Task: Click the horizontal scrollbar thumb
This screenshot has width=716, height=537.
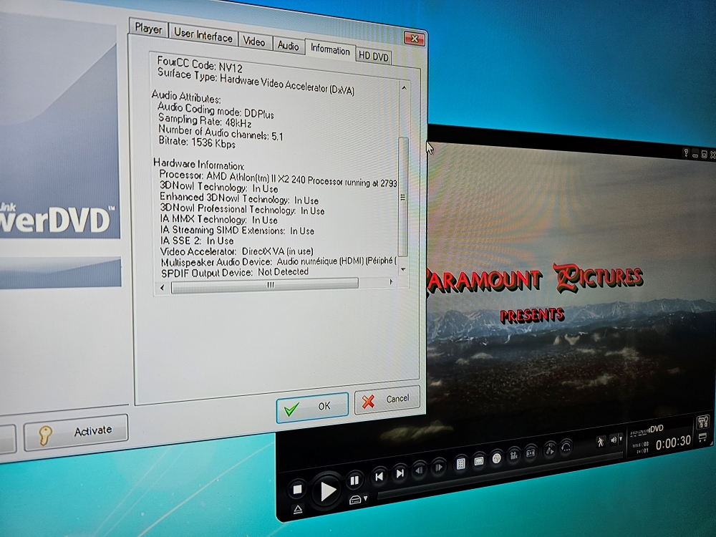Action: tap(265, 286)
